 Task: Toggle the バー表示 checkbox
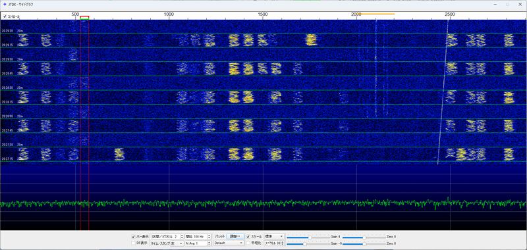[133, 237]
